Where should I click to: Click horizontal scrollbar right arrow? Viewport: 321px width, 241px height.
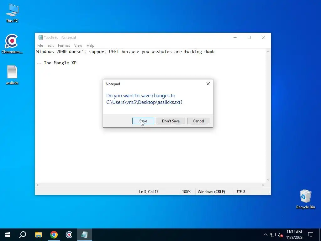[263, 185]
